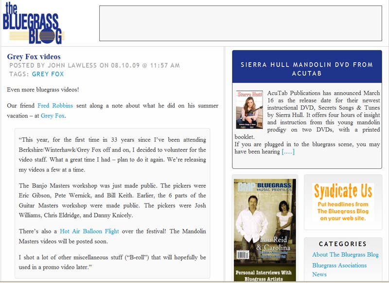Open About The Bluegrass Blog category

[345, 255]
